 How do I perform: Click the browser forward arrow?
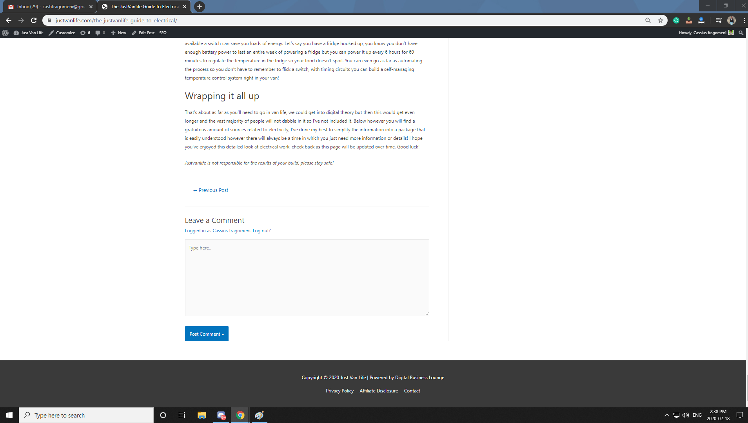(21, 20)
